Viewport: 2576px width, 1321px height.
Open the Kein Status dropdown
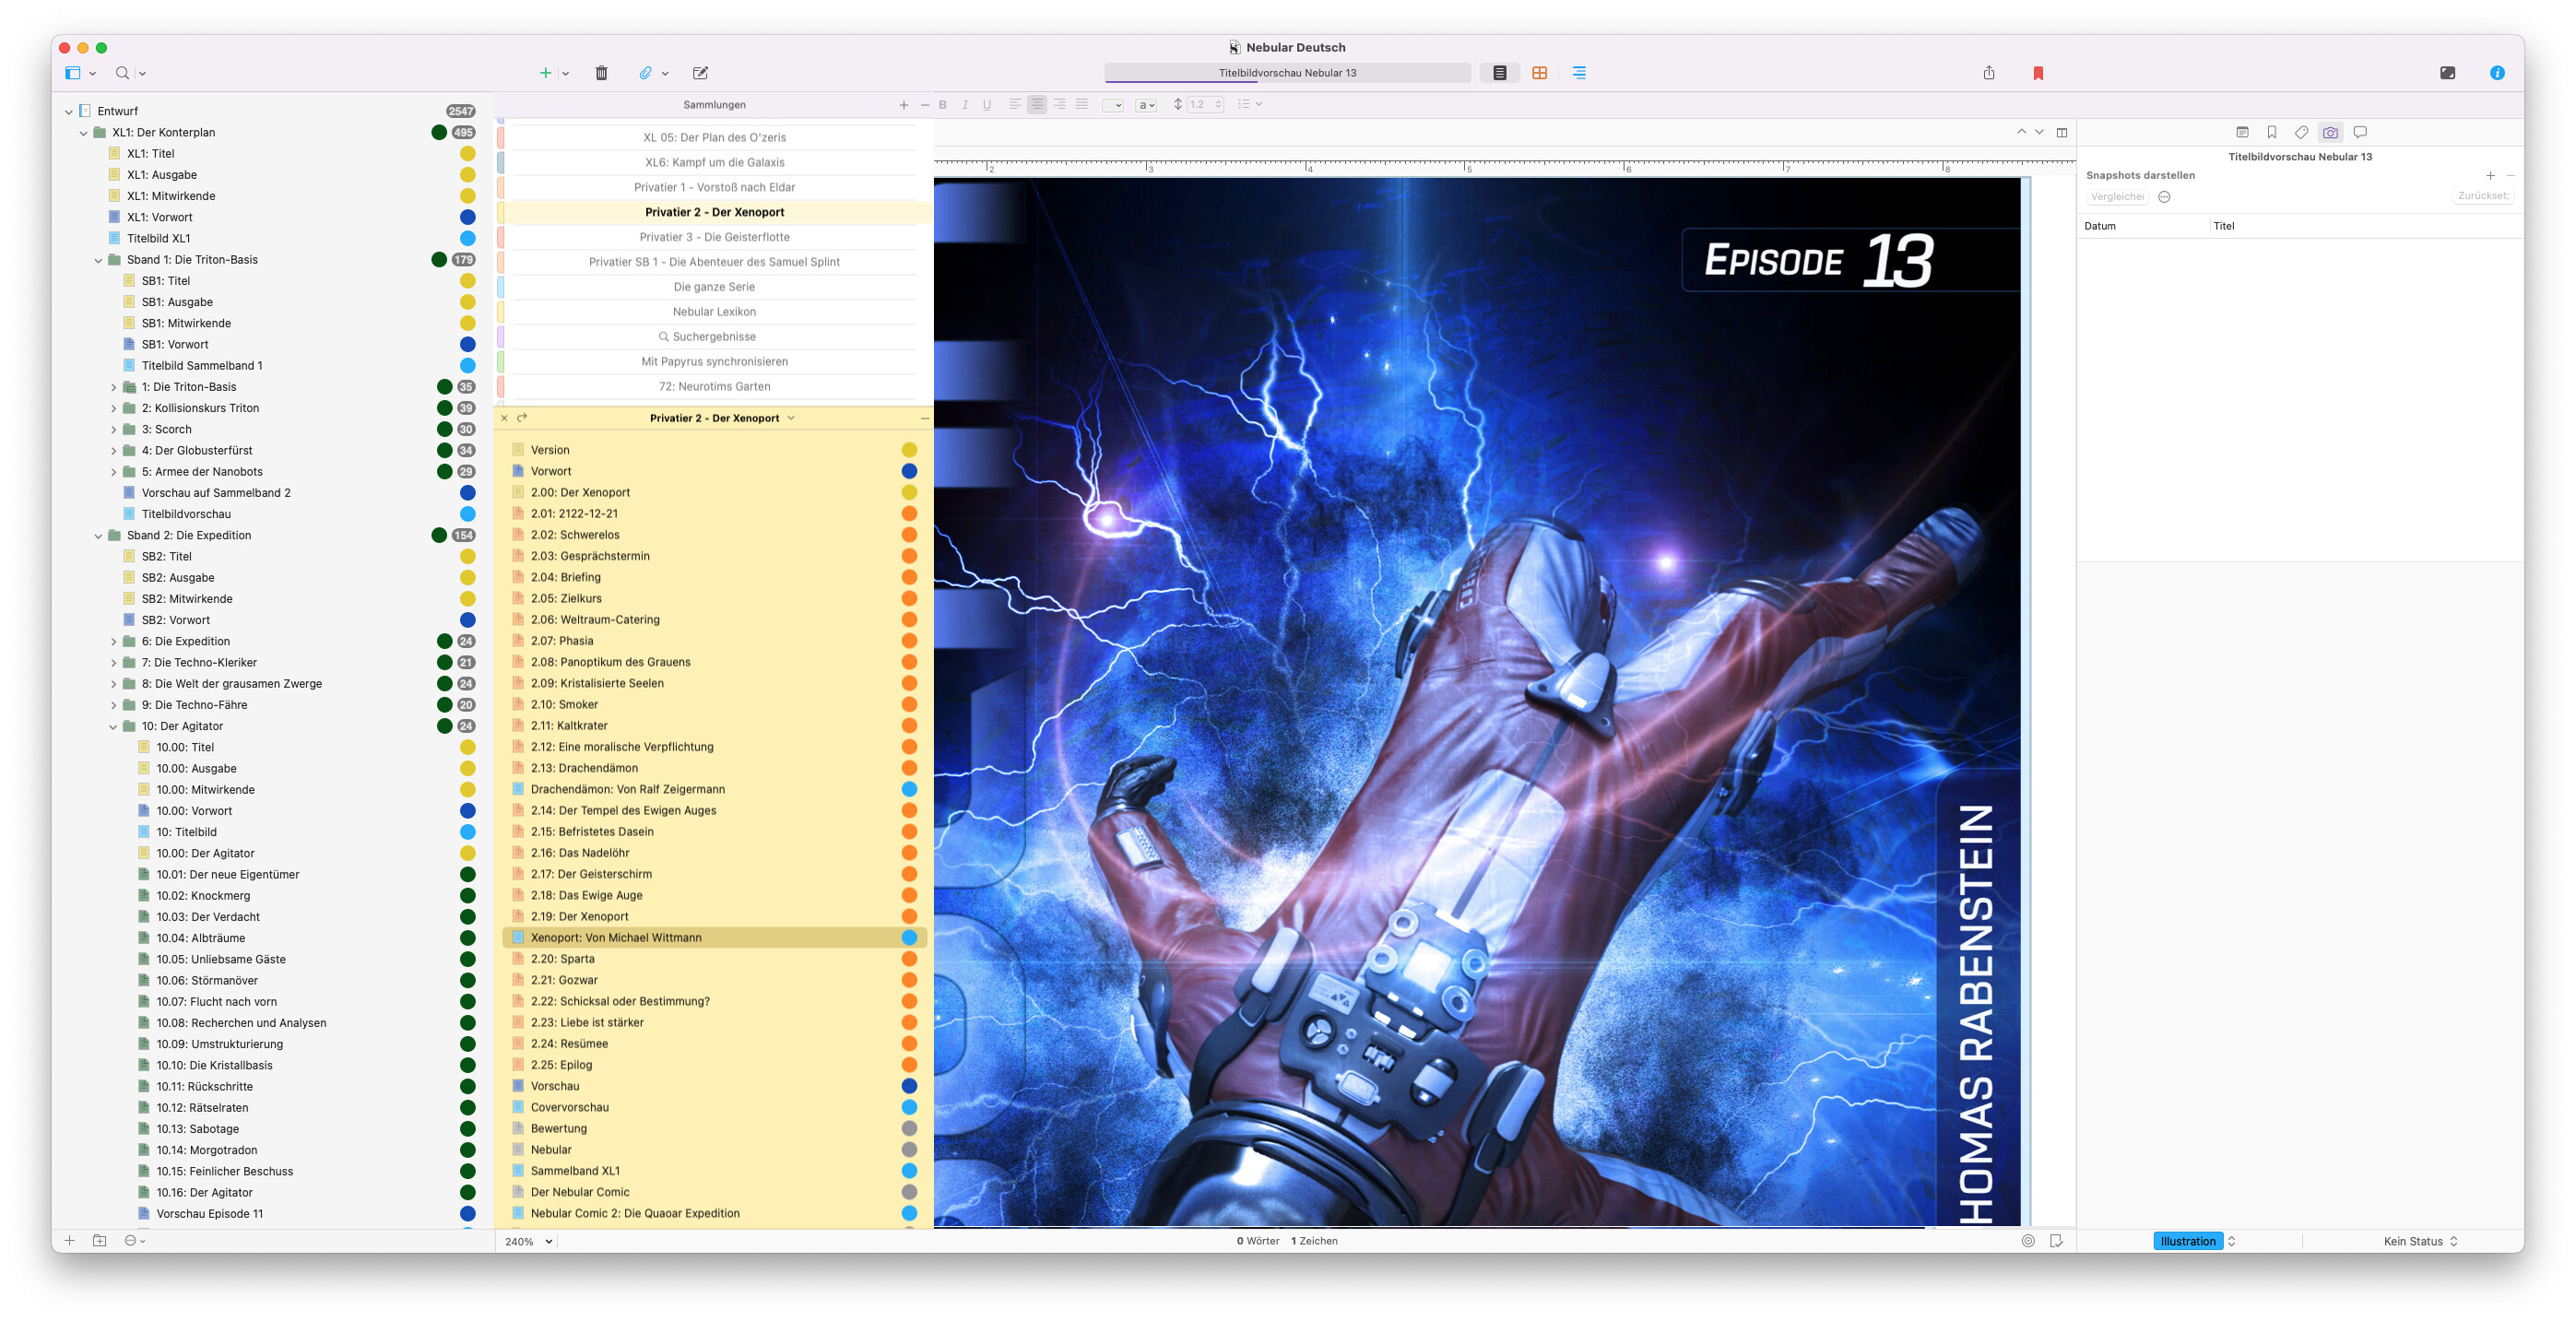[2419, 1241]
